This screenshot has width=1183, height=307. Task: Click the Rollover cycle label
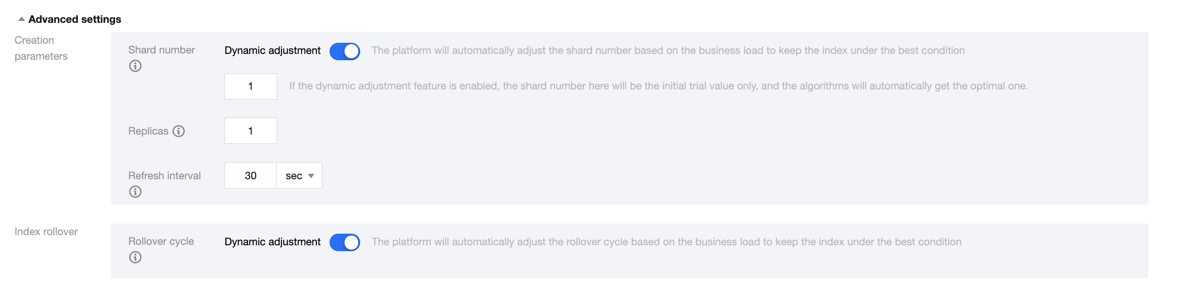pos(161,241)
